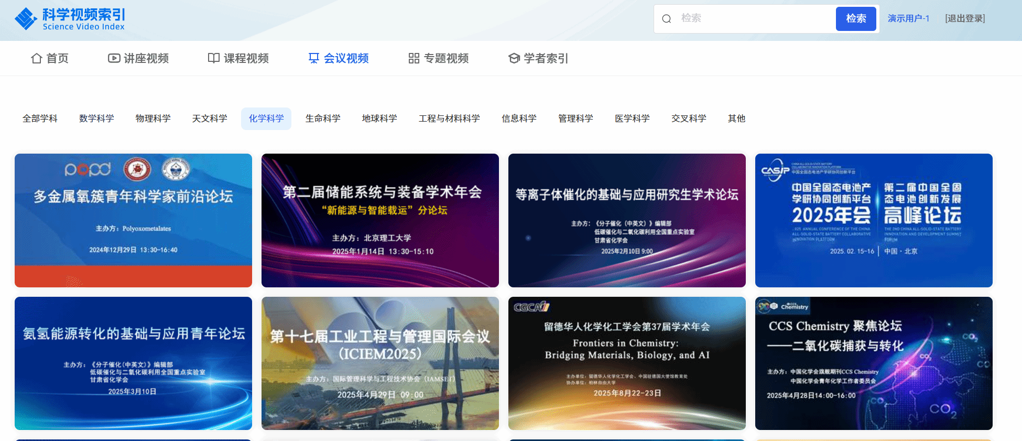Viewport: 1022px width, 441px height.
Task: Click the 退出登录 logout link
Action: (965, 18)
